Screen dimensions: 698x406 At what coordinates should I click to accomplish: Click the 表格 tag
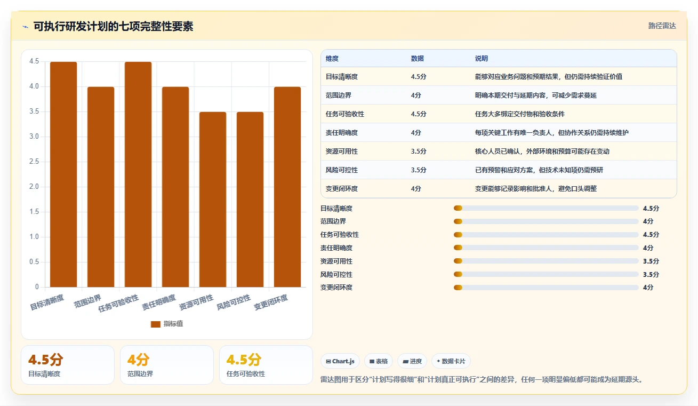point(378,361)
